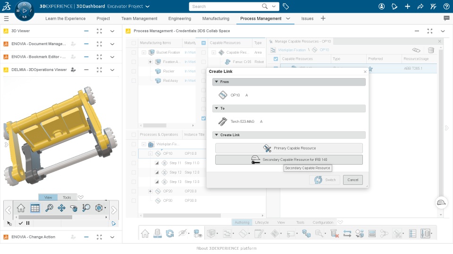
Task: Close the Create Link dialog
Action: [x=365, y=71]
